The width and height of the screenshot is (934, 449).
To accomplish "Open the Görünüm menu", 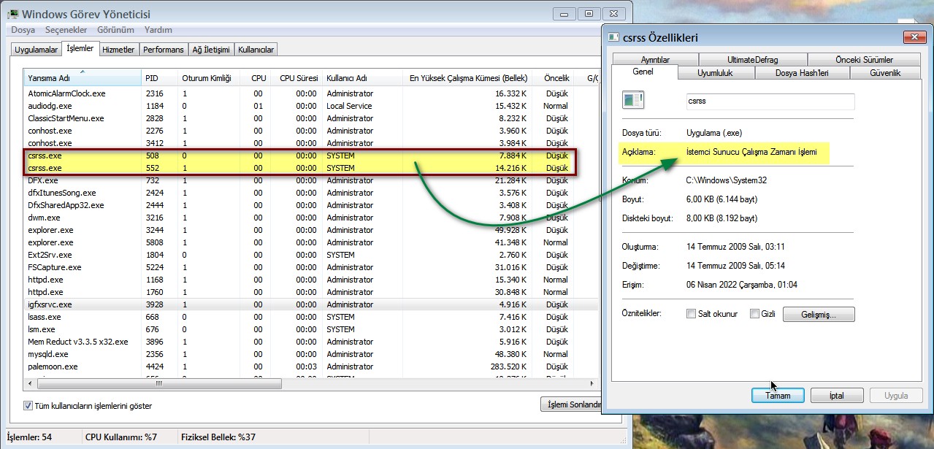I will tap(116, 30).
